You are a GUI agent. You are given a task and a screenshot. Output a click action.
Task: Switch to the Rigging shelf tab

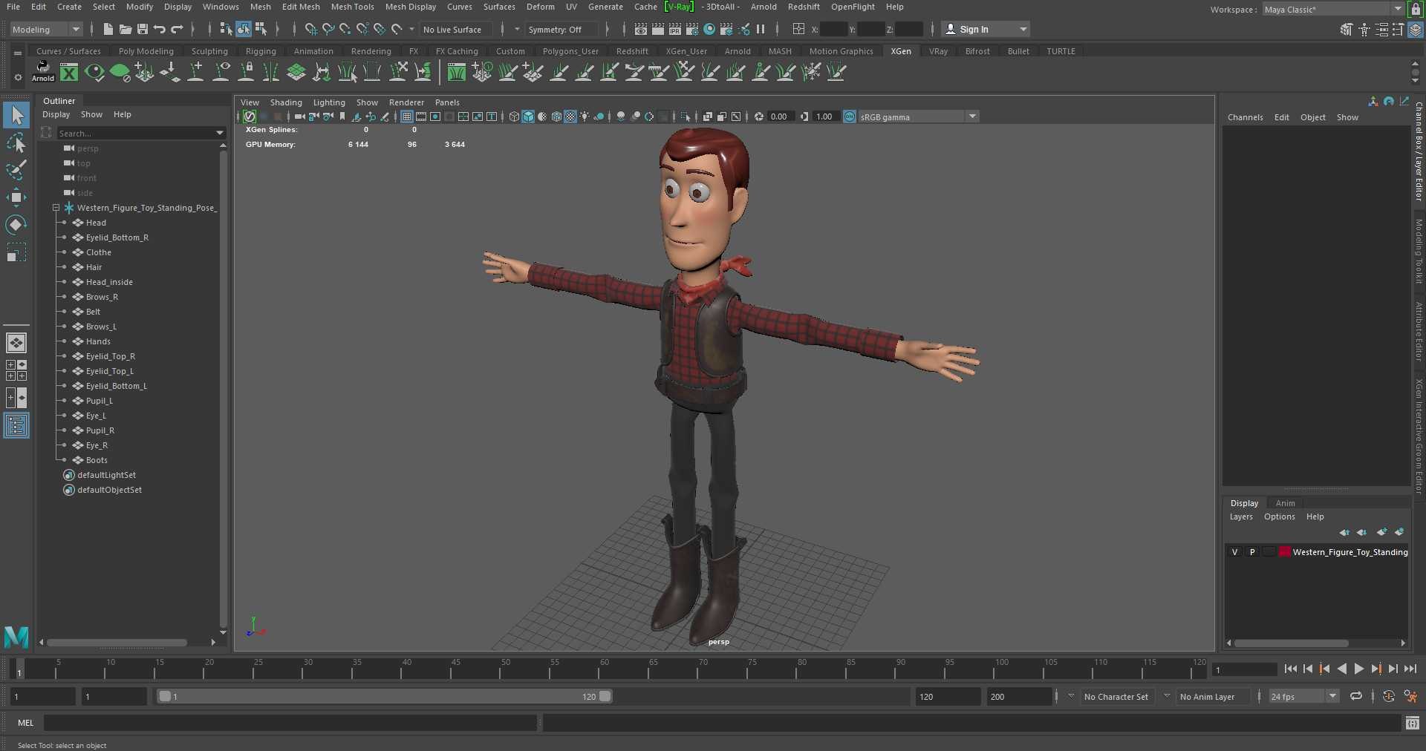pyautogui.click(x=261, y=51)
